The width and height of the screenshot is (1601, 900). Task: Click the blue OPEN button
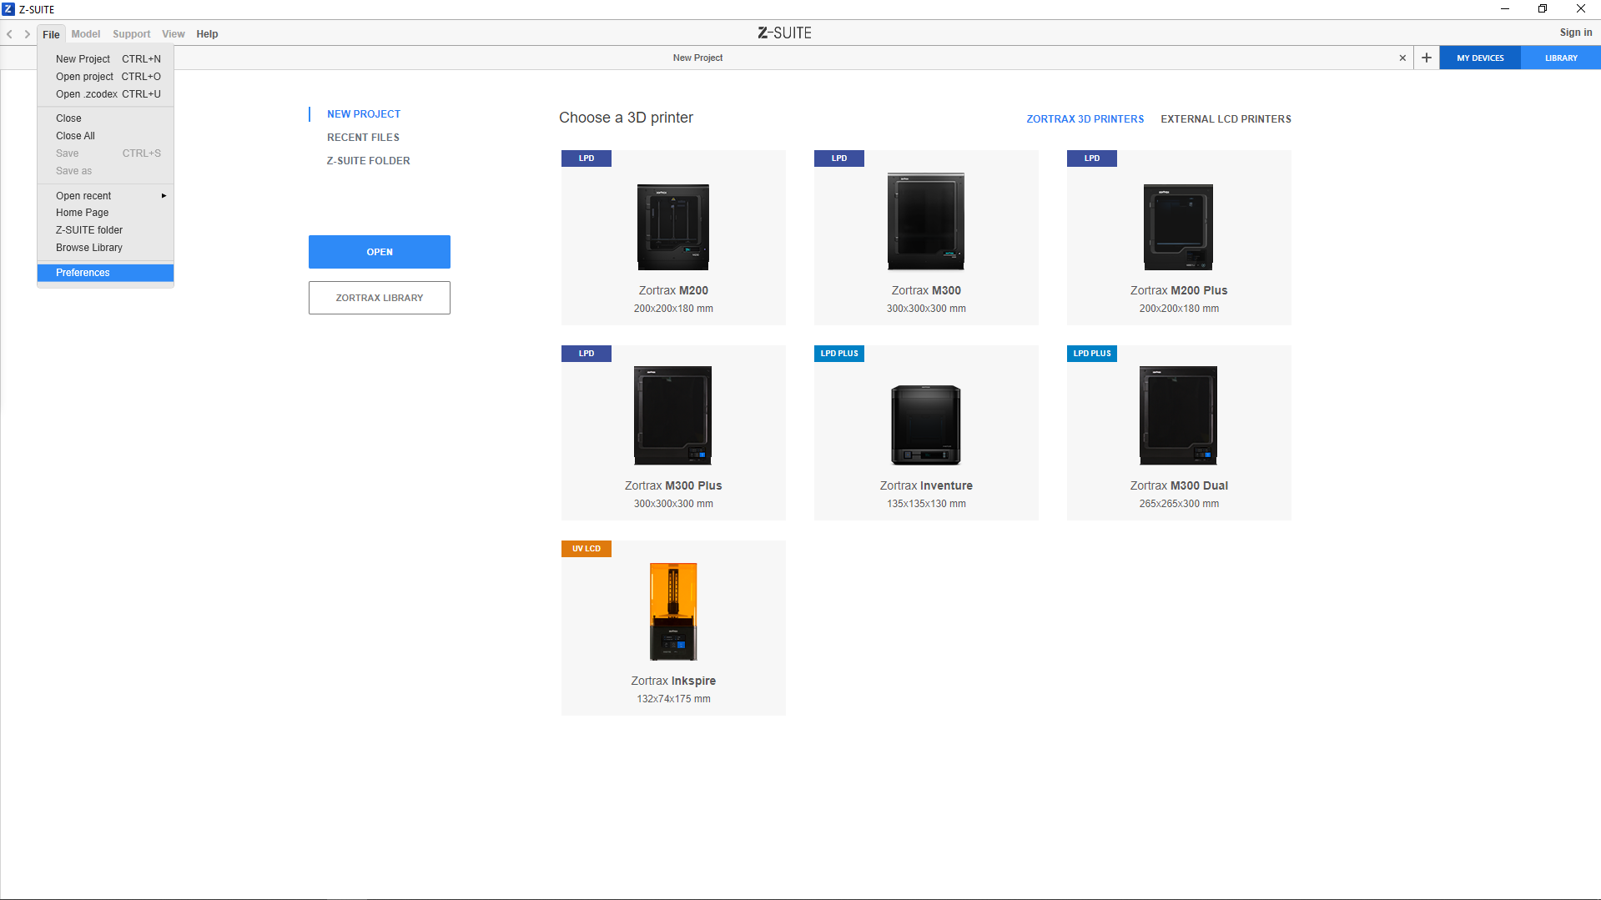coord(380,252)
